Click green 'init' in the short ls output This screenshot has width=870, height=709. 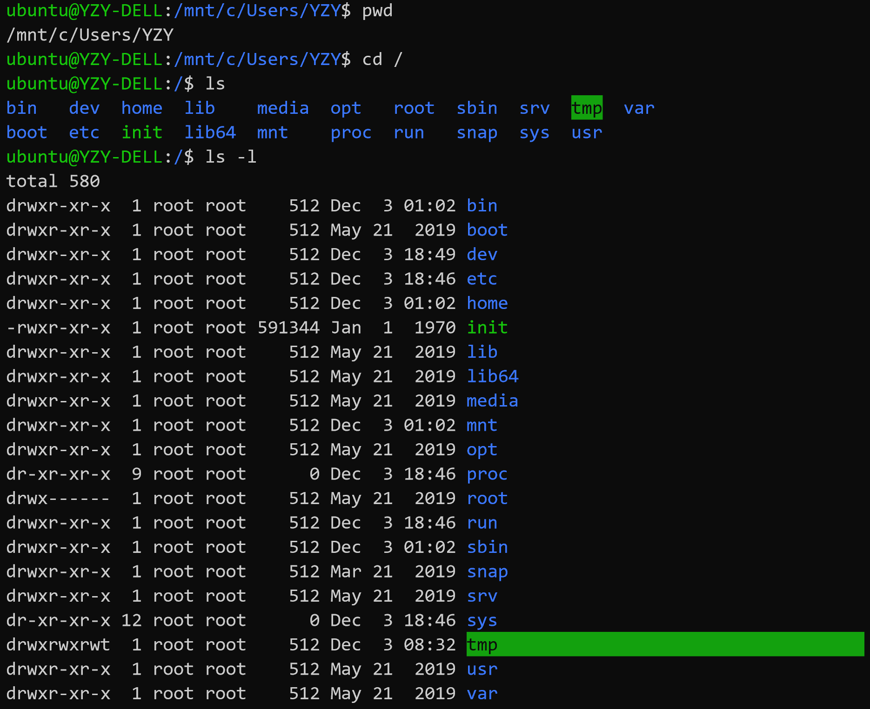tap(142, 133)
